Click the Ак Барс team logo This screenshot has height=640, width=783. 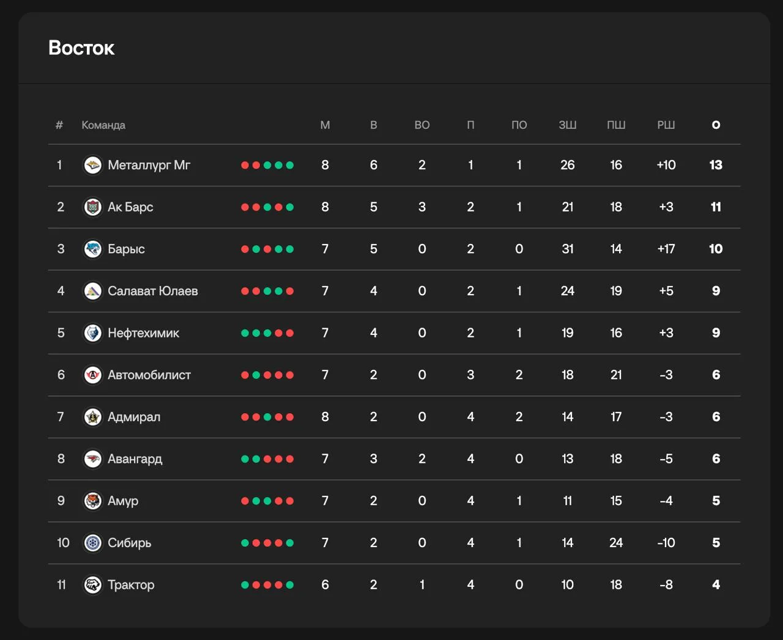pyautogui.click(x=92, y=207)
